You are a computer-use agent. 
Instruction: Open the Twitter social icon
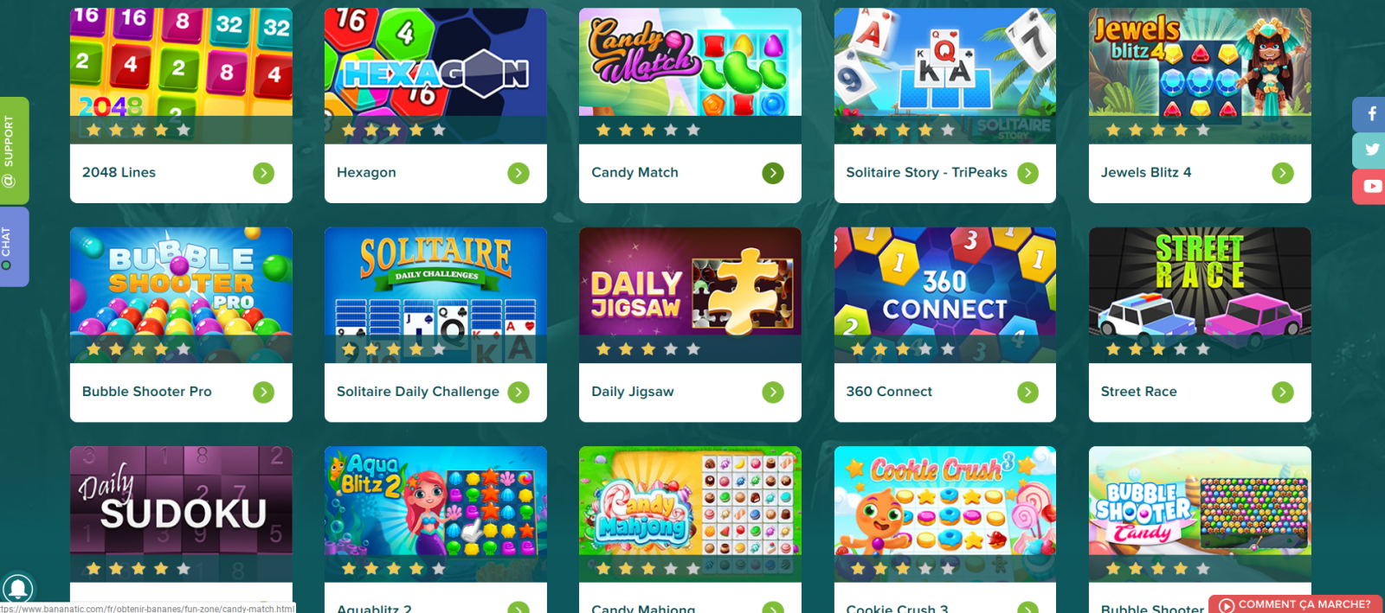[1369, 150]
